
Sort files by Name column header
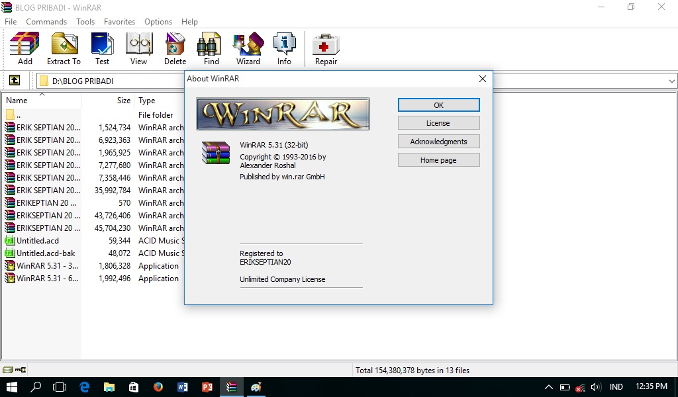[x=42, y=100]
